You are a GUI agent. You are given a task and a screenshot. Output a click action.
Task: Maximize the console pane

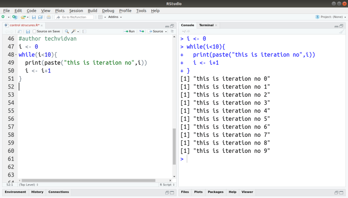coord(341,26)
